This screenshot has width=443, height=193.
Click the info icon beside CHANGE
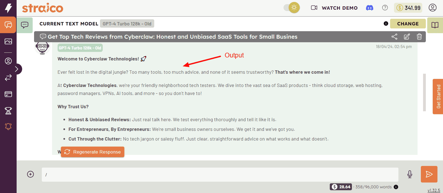386,23
